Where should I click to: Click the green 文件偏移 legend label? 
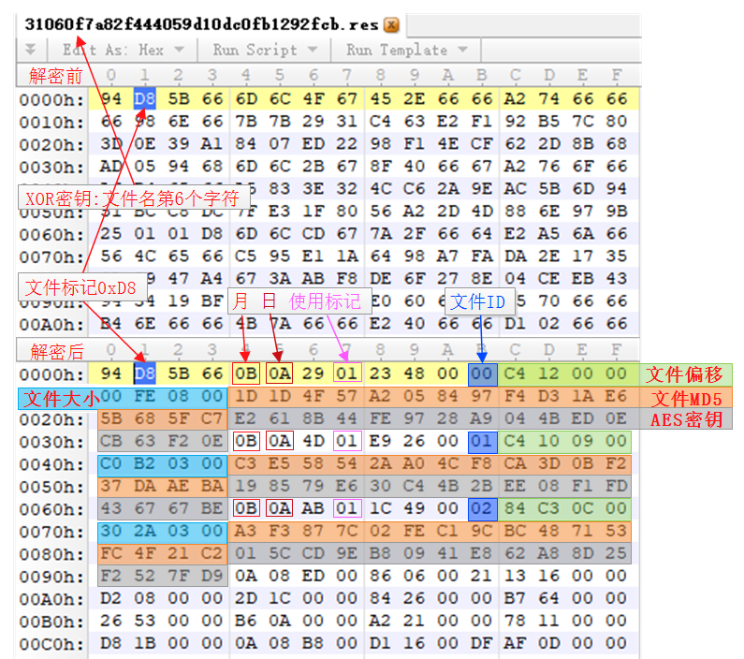685,374
